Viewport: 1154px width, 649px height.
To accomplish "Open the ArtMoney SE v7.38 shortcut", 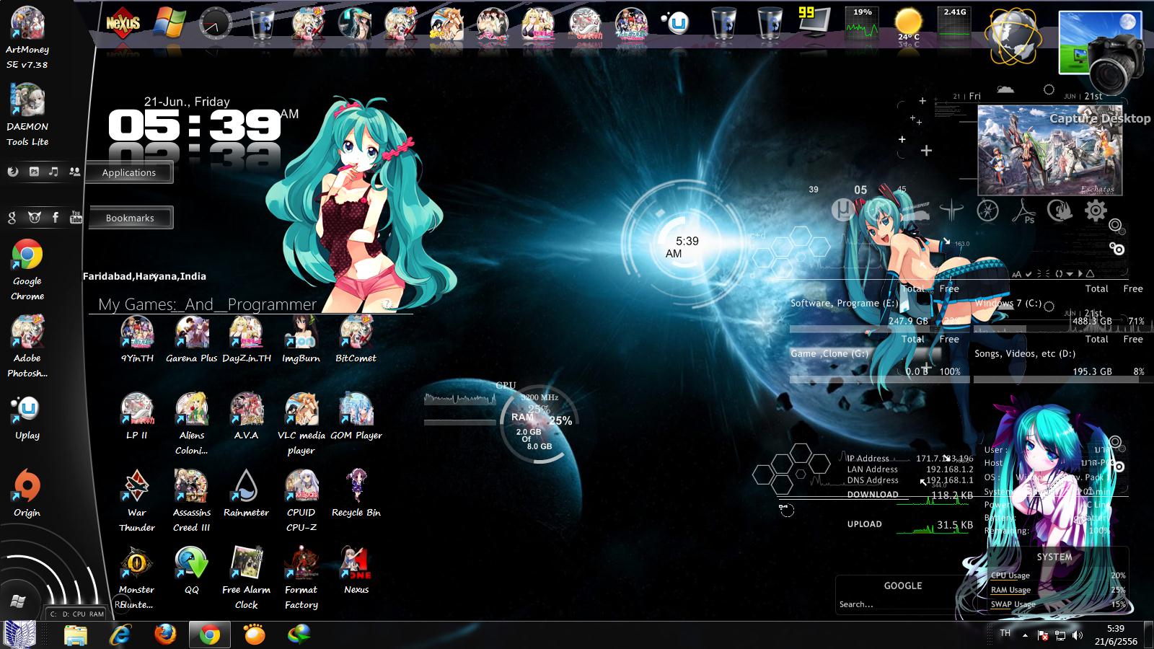I will point(27,37).
